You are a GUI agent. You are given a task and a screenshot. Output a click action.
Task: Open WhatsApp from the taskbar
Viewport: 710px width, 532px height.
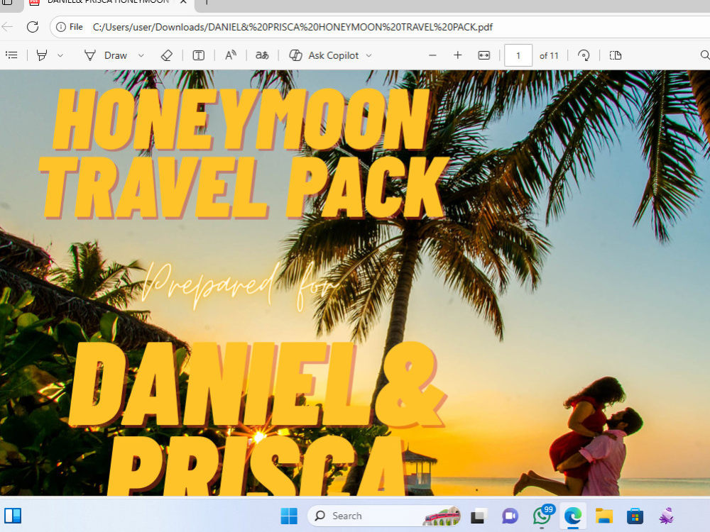click(x=542, y=516)
